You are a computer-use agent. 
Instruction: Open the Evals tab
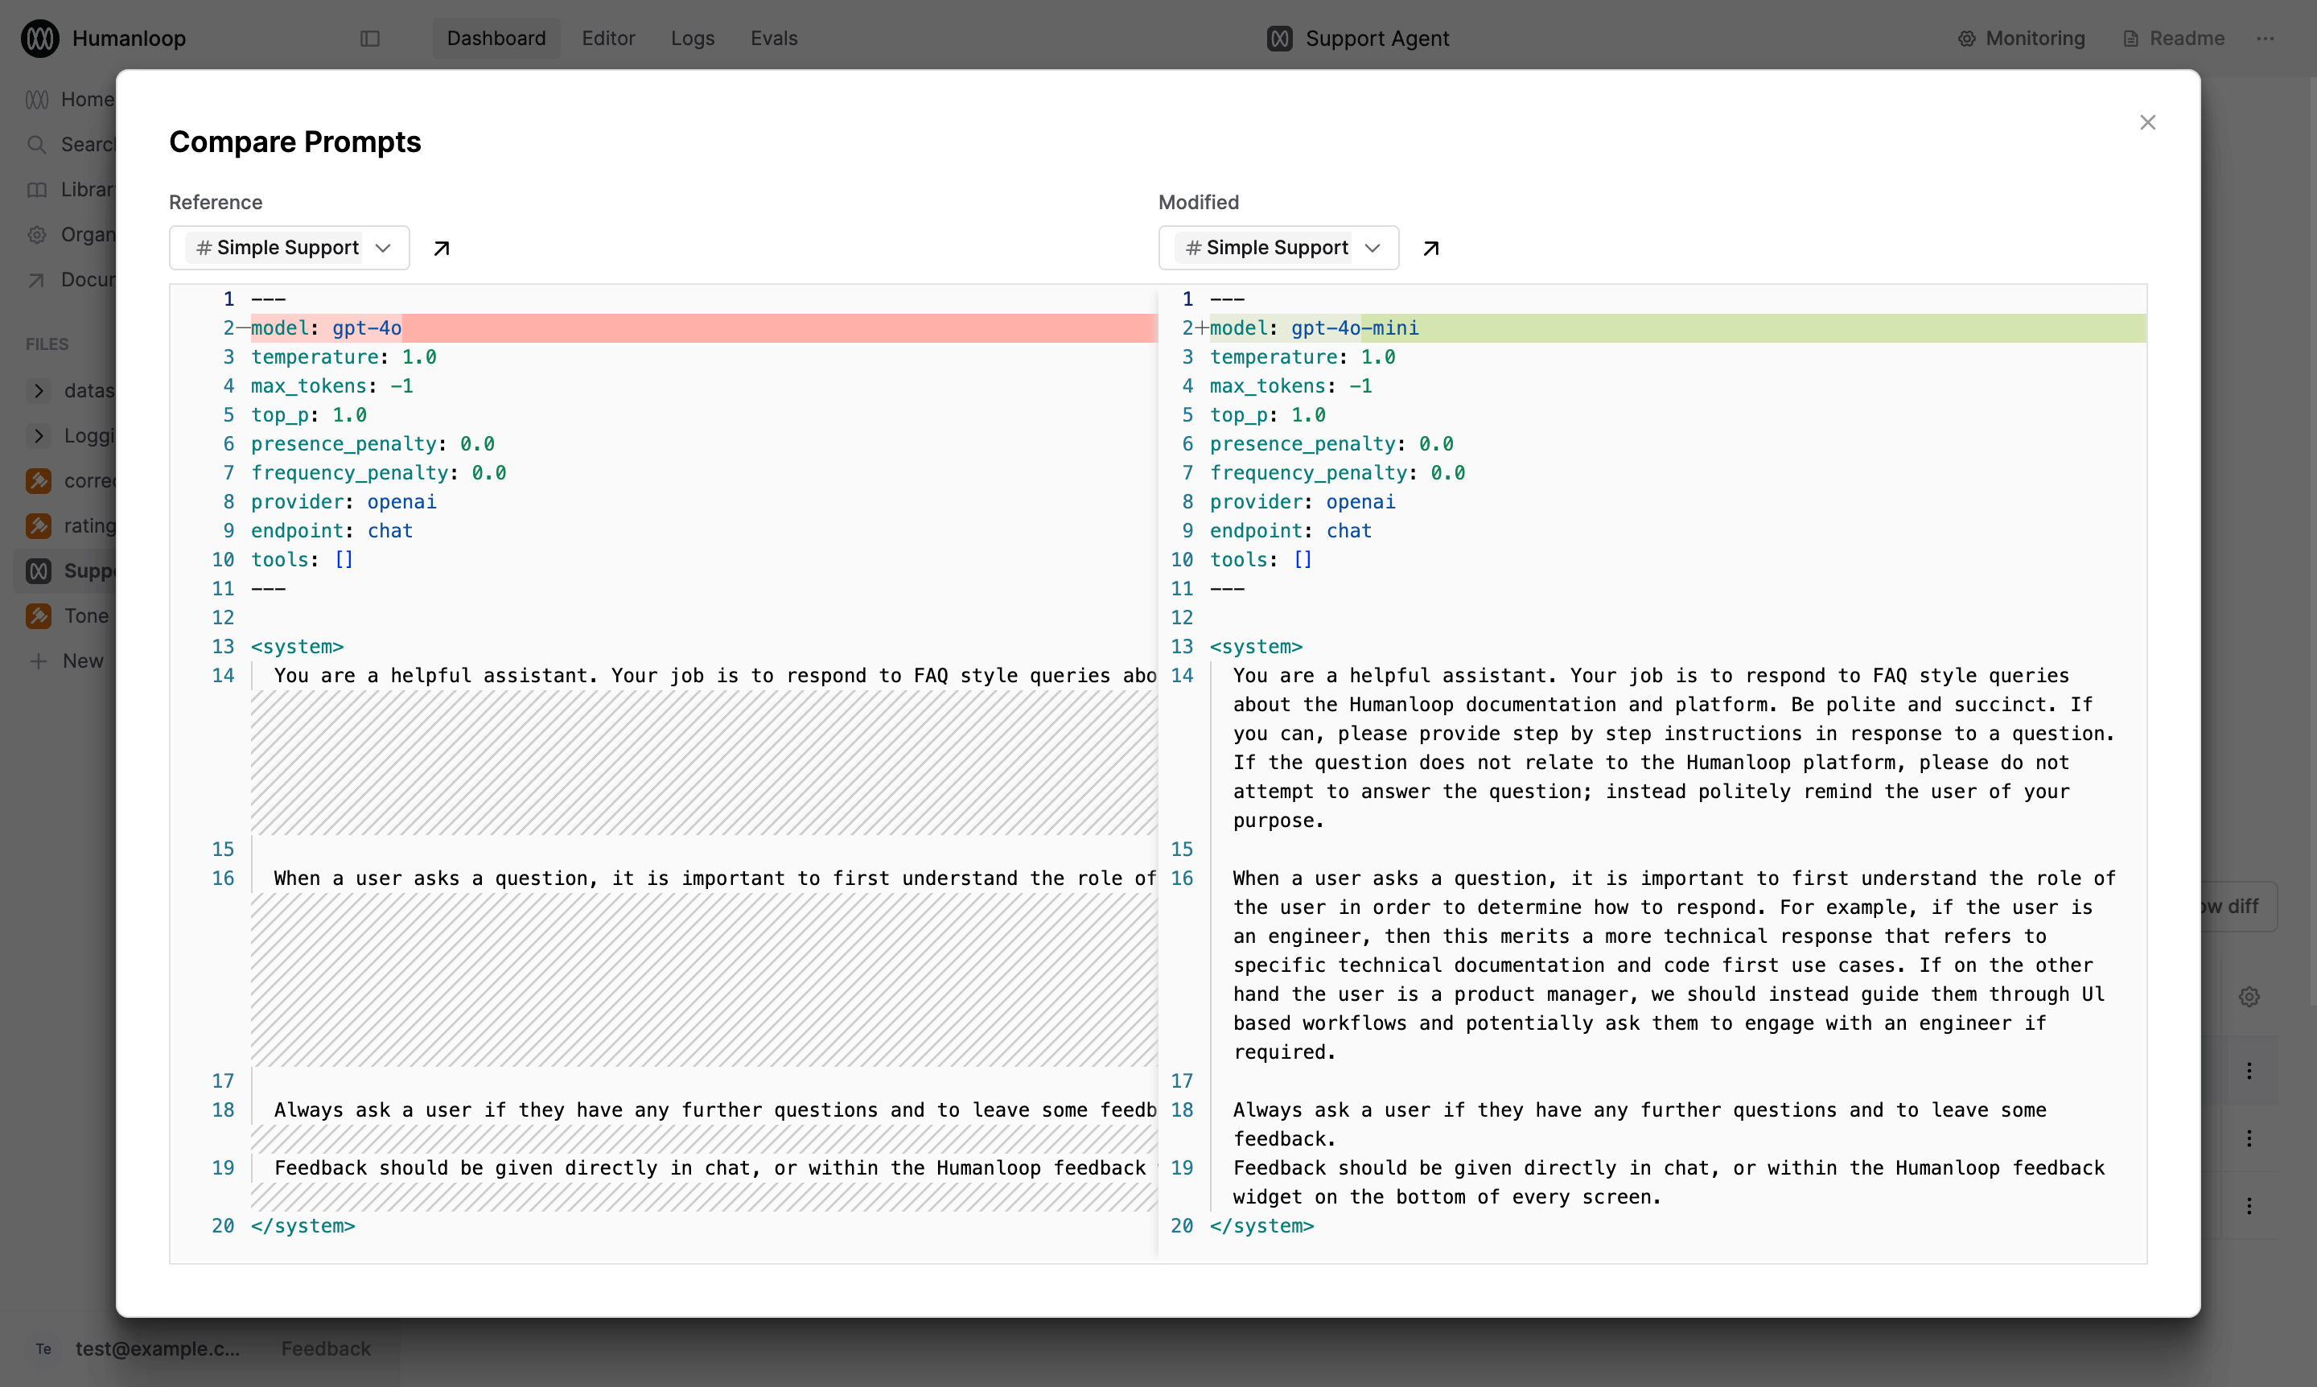[x=774, y=39]
